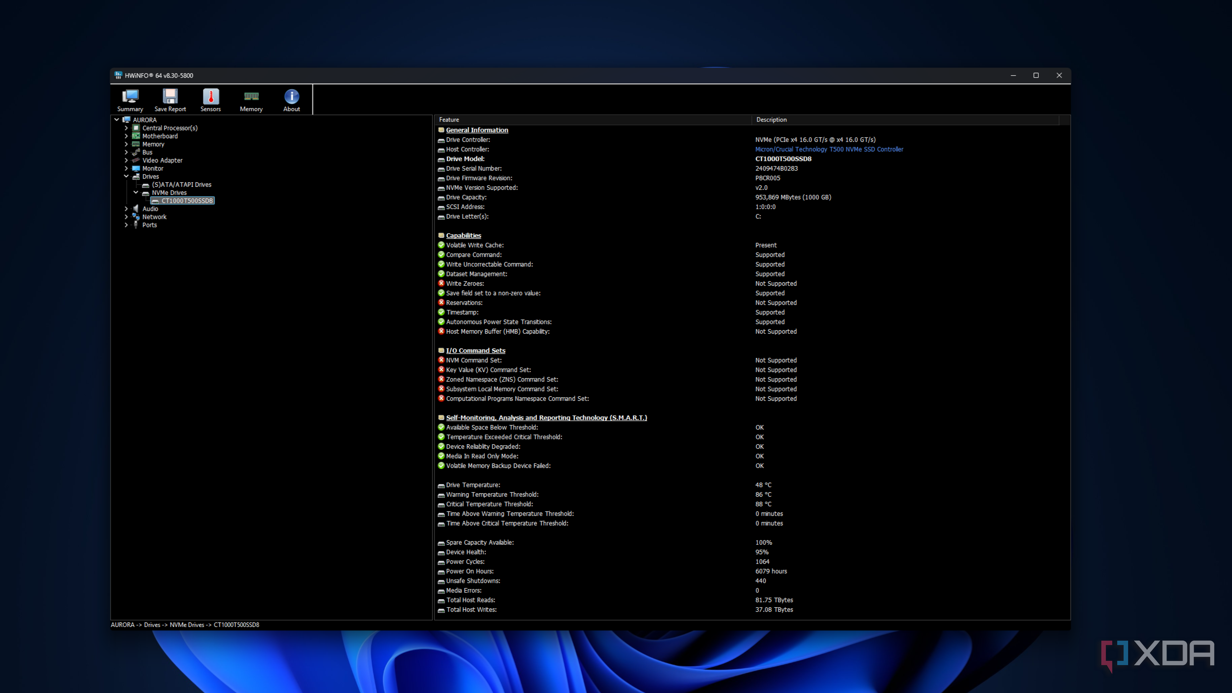Expand the Network tree node

[x=126, y=217]
